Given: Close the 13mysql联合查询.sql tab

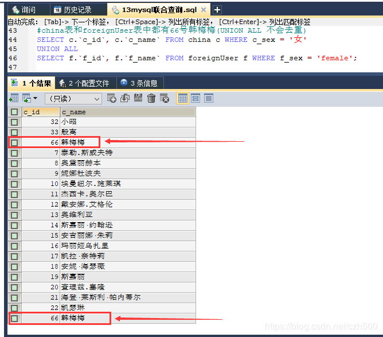Looking at the screenshot, I should (x=204, y=10).
